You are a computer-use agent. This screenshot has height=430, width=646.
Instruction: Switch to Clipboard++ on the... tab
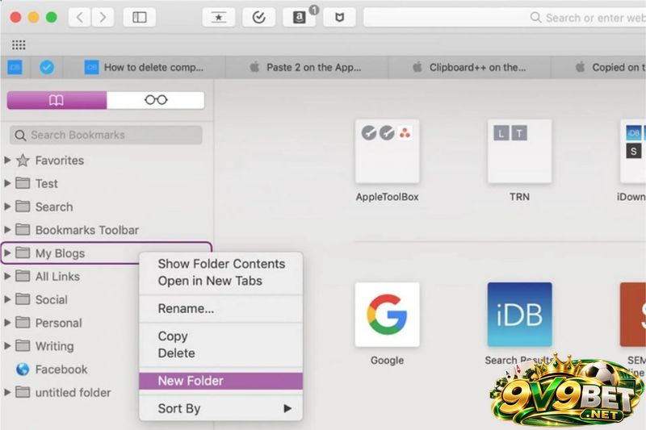(x=470, y=68)
